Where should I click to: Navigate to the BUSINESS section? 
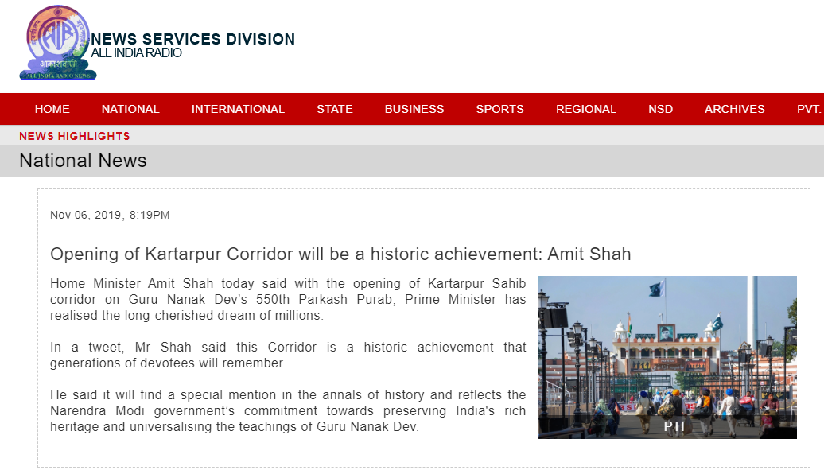pyautogui.click(x=414, y=109)
